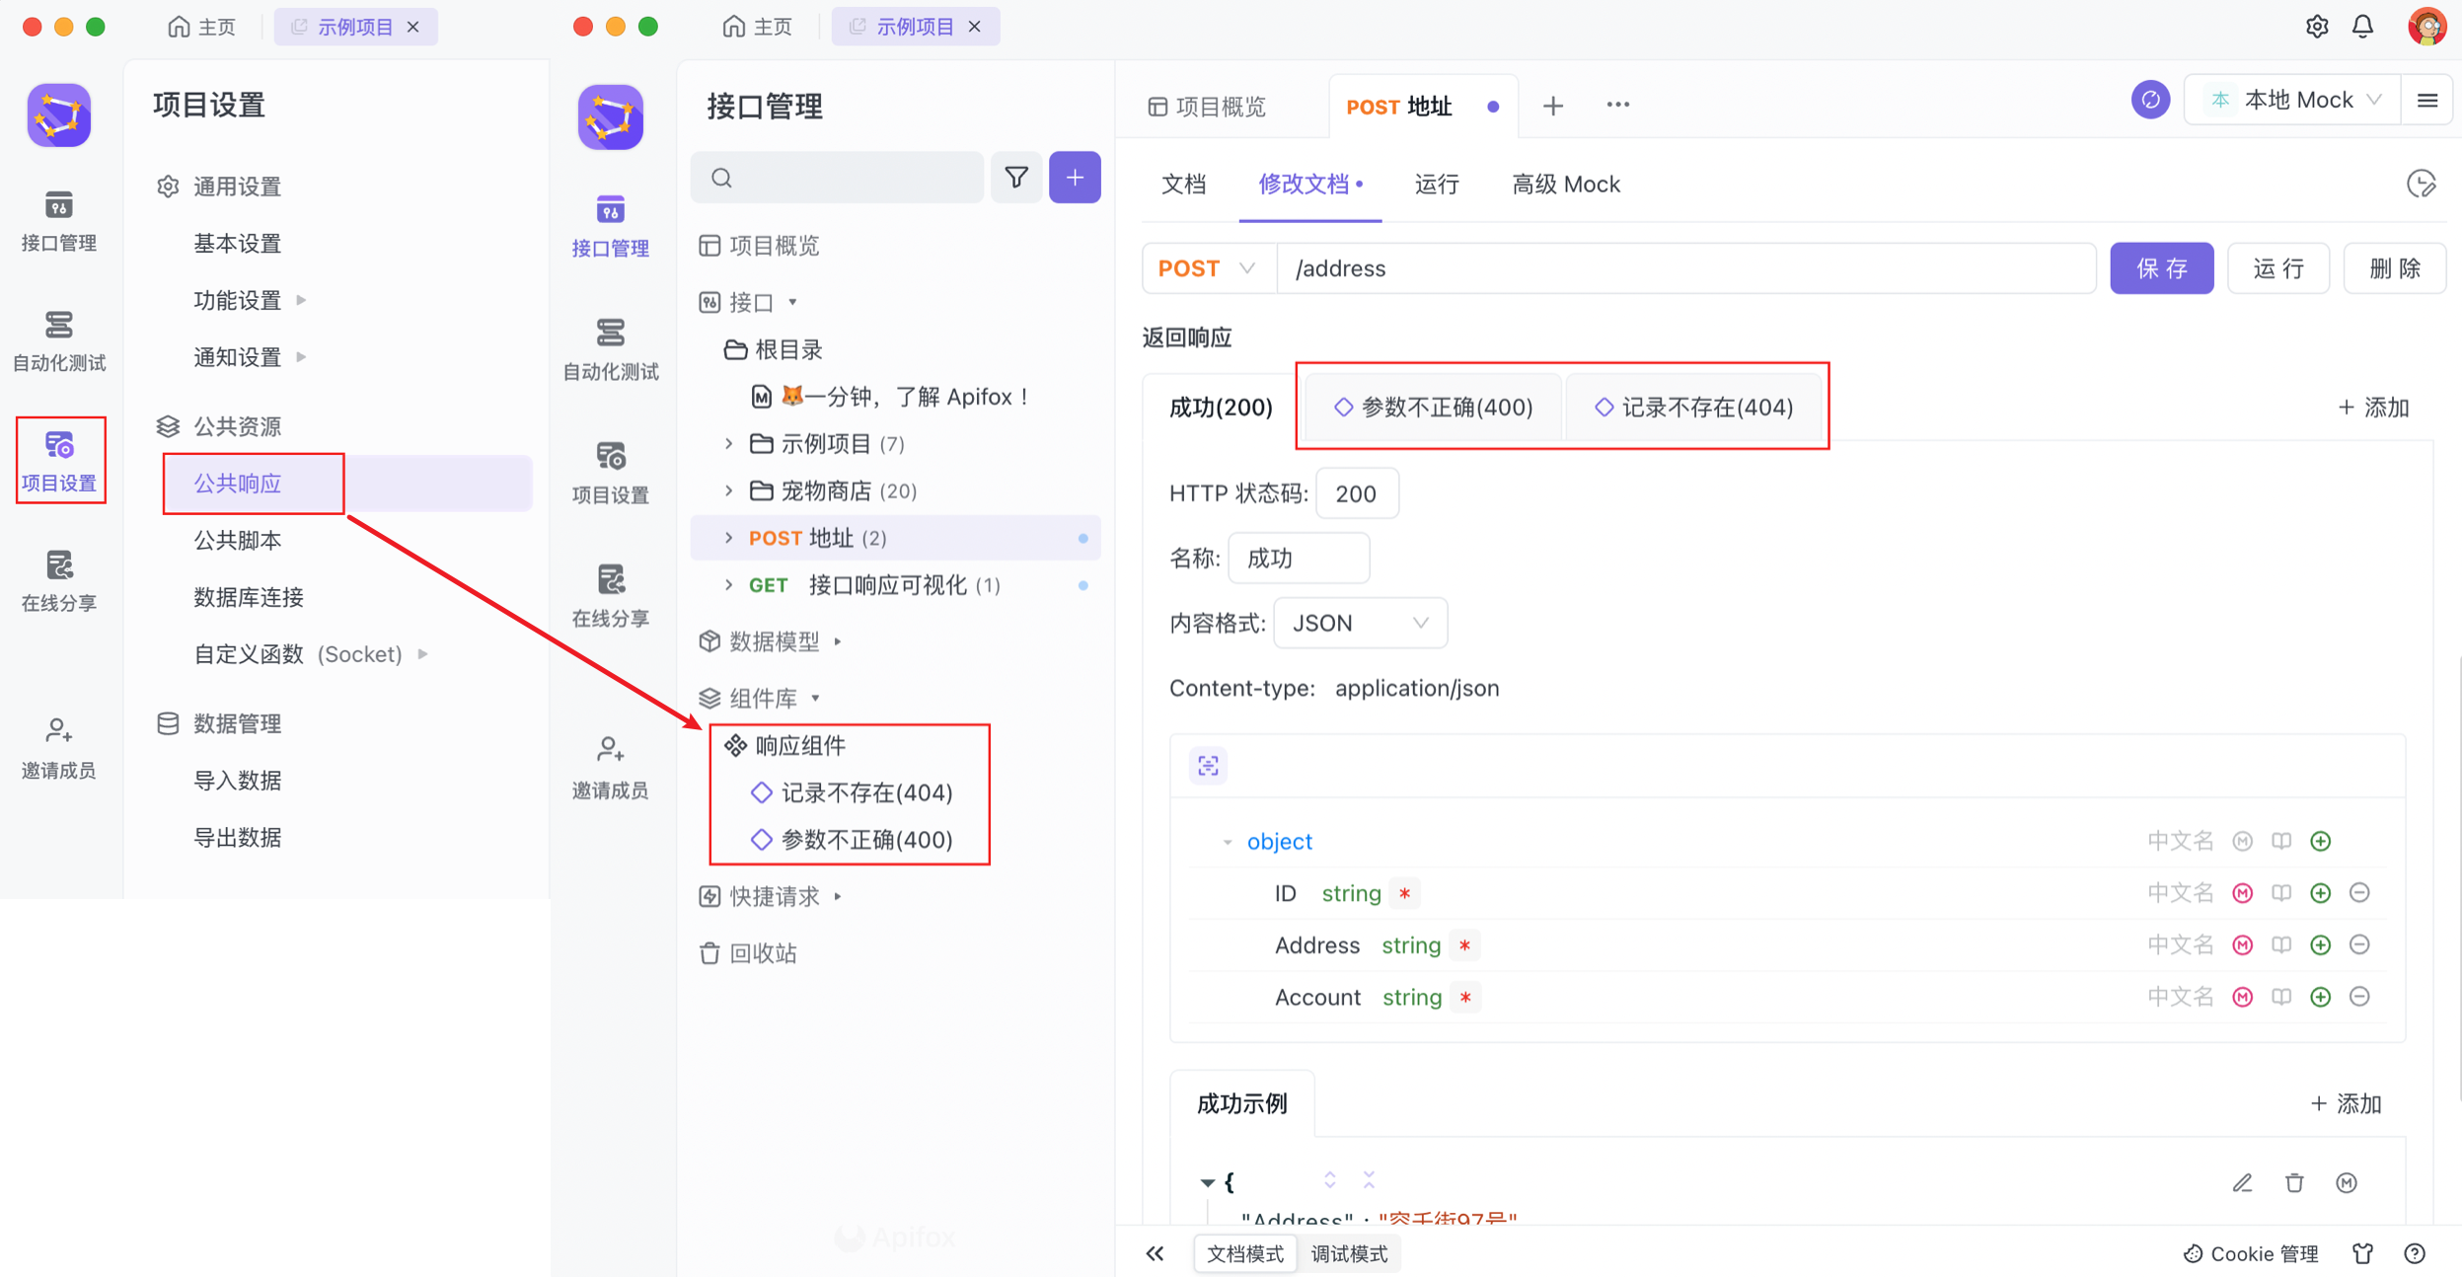Toggle mock on Account field
The height and width of the screenshot is (1277, 2463).
click(2242, 997)
